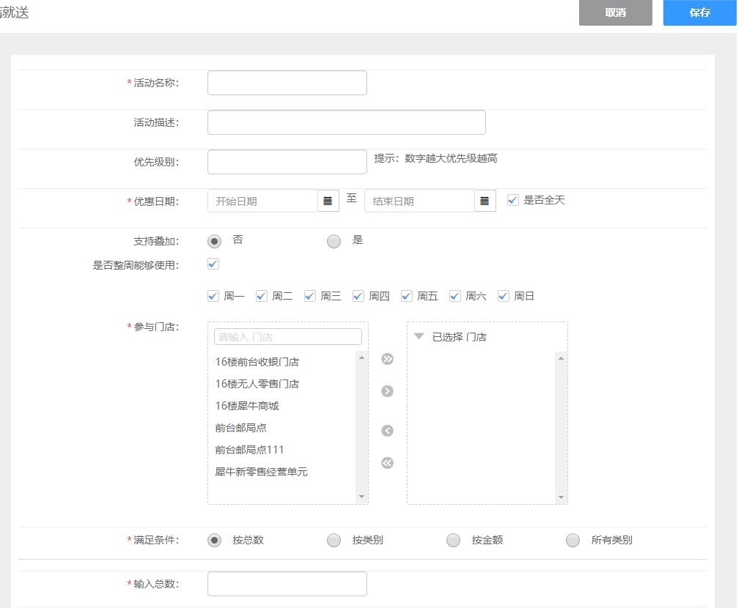This screenshot has height=608, width=744.
Task: Click the 结束日期 field
Action: (x=419, y=201)
